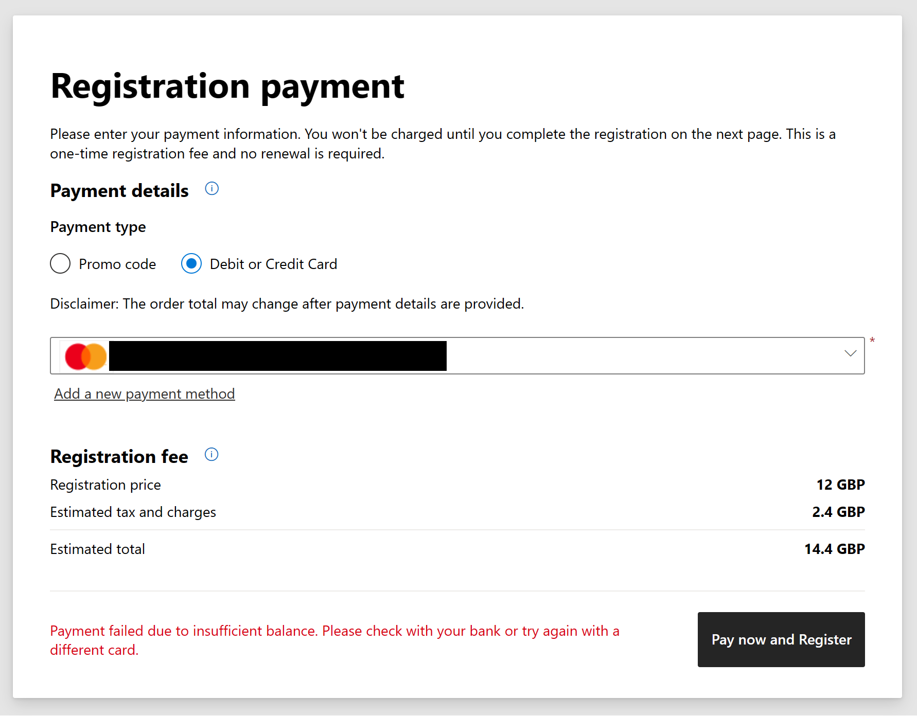917x716 pixels.
Task: Click the 'Promo code' label text
Action: tap(117, 264)
